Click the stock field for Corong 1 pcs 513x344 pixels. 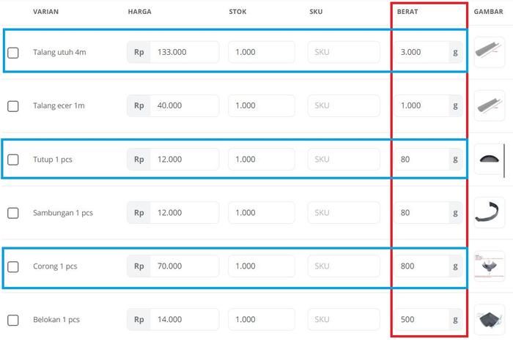point(262,266)
